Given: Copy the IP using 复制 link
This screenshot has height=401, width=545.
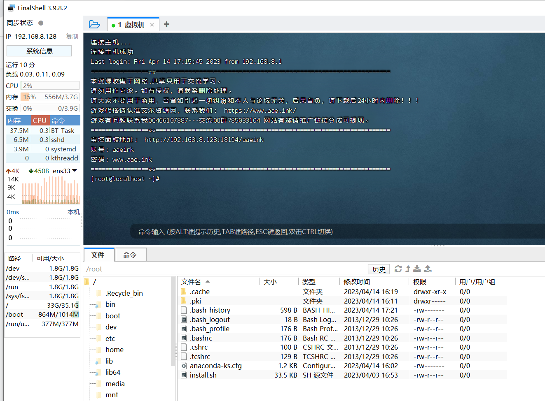Looking at the screenshot, I should coord(72,36).
